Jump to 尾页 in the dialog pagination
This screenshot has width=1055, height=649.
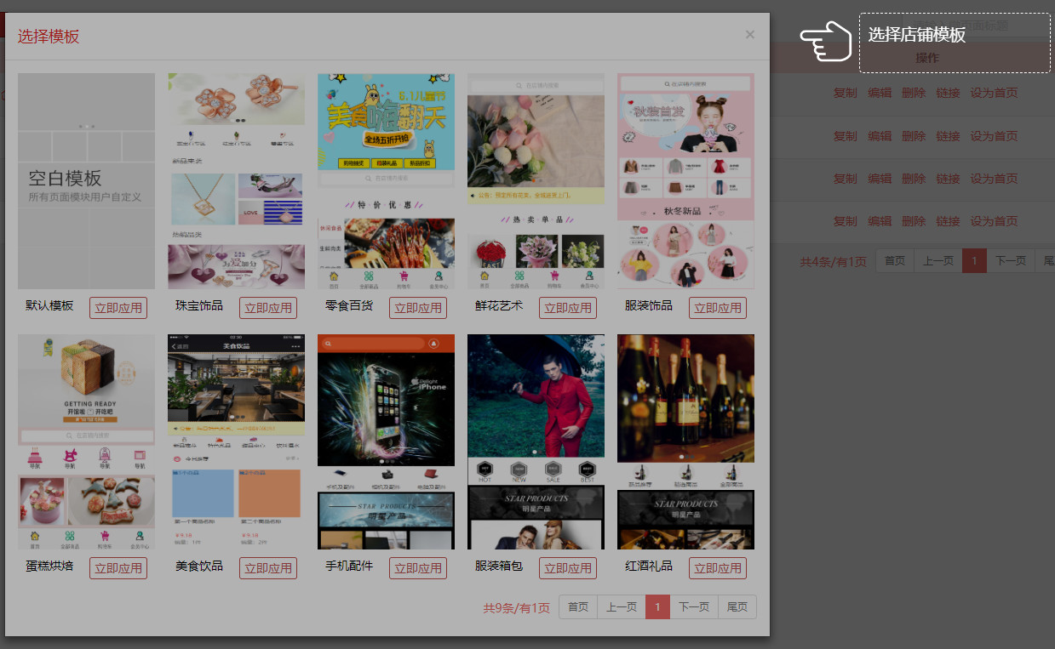[737, 607]
